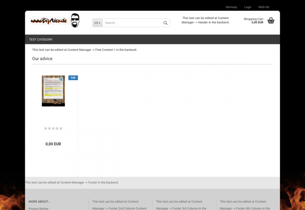Open the Wish list link

pyautogui.click(x=263, y=7)
